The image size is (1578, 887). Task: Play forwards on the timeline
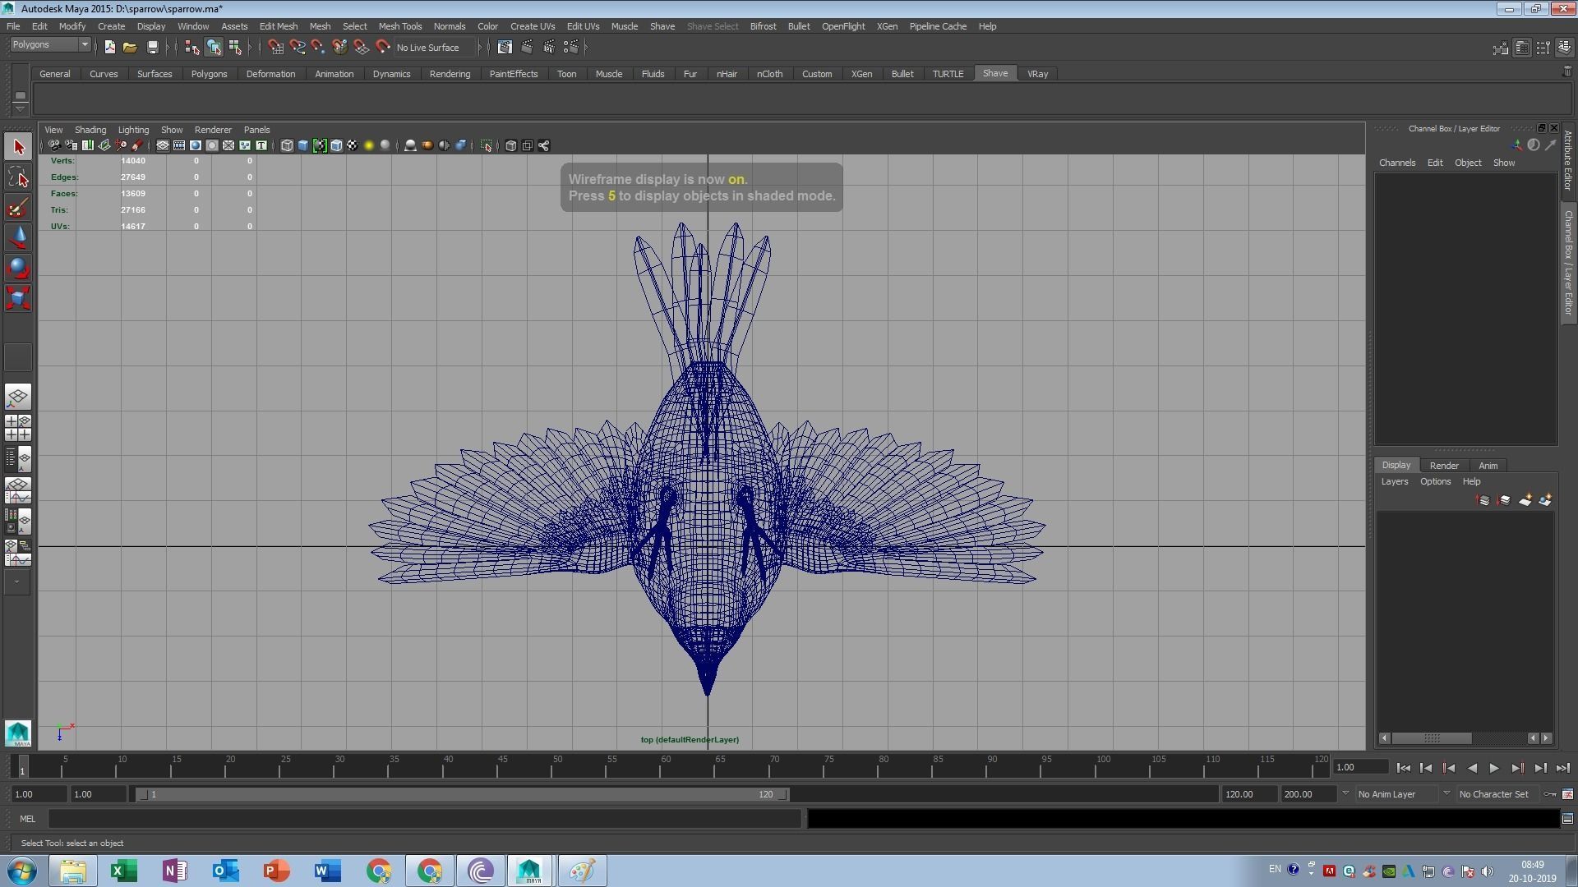tap(1494, 768)
